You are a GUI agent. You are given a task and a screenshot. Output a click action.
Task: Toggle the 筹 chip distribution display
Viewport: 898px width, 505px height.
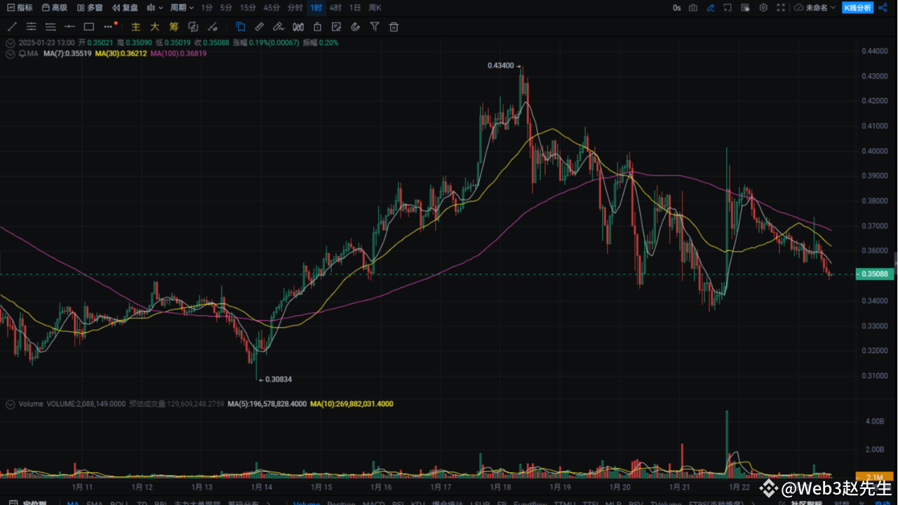173,27
